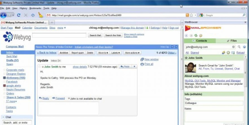The width and height of the screenshot is (249, 125).
Task: Click Compose Mail link
Action: [x=15, y=46]
